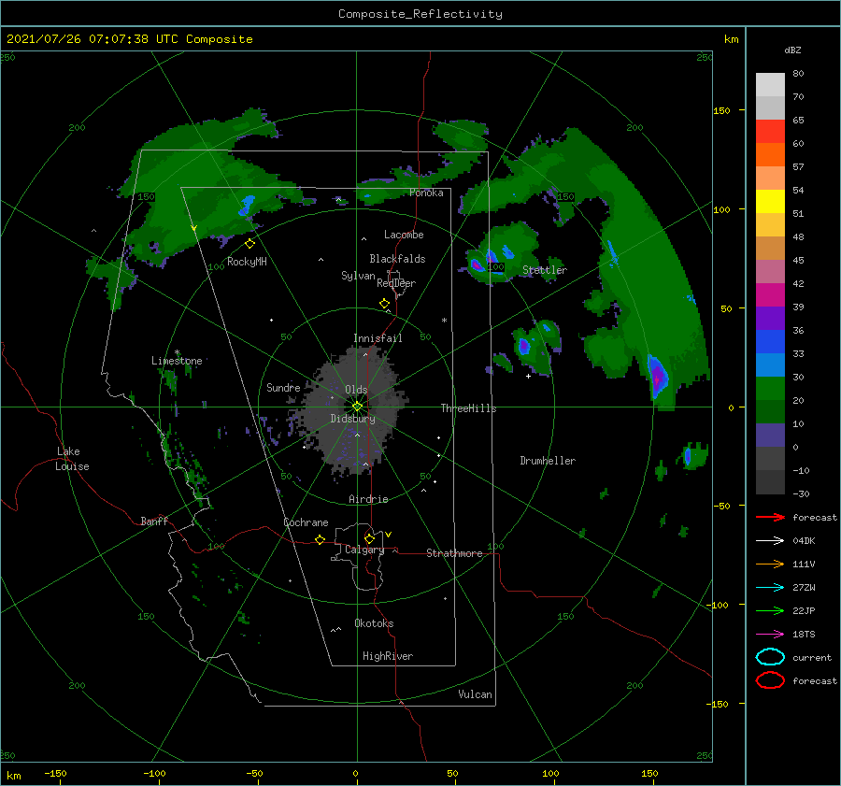The height and width of the screenshot is (786, 841).
Task: Click the dark grey swatch above -30
Action: tap(770, 482)
